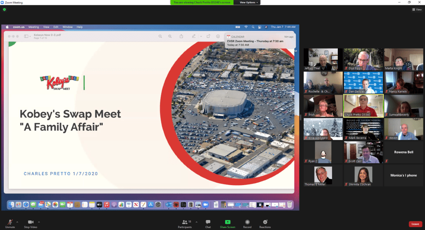This screenshot has width=425, height=230.
Task: Start recording with the Record icon
Action: [x=247, y=223]
